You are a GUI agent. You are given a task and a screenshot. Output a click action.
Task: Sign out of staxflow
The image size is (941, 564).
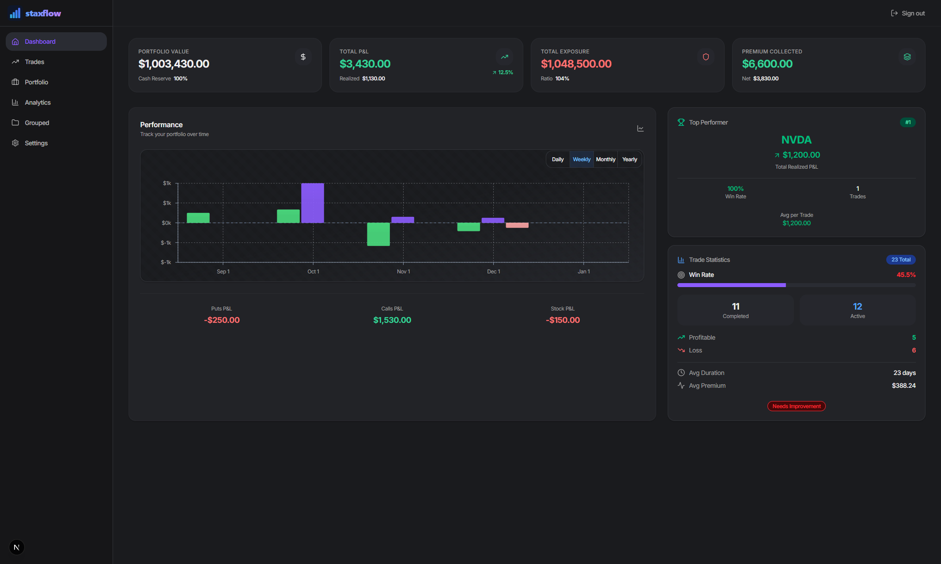coord(907,13)
